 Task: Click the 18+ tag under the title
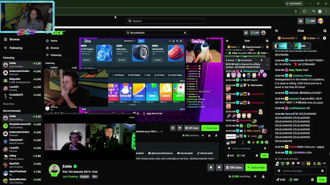pos(95,177)
